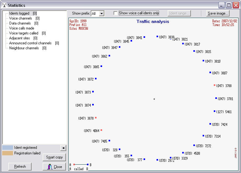Screen dimensions: 241x173
Task: Click the center cross marker in the chart
Action: 154,99
